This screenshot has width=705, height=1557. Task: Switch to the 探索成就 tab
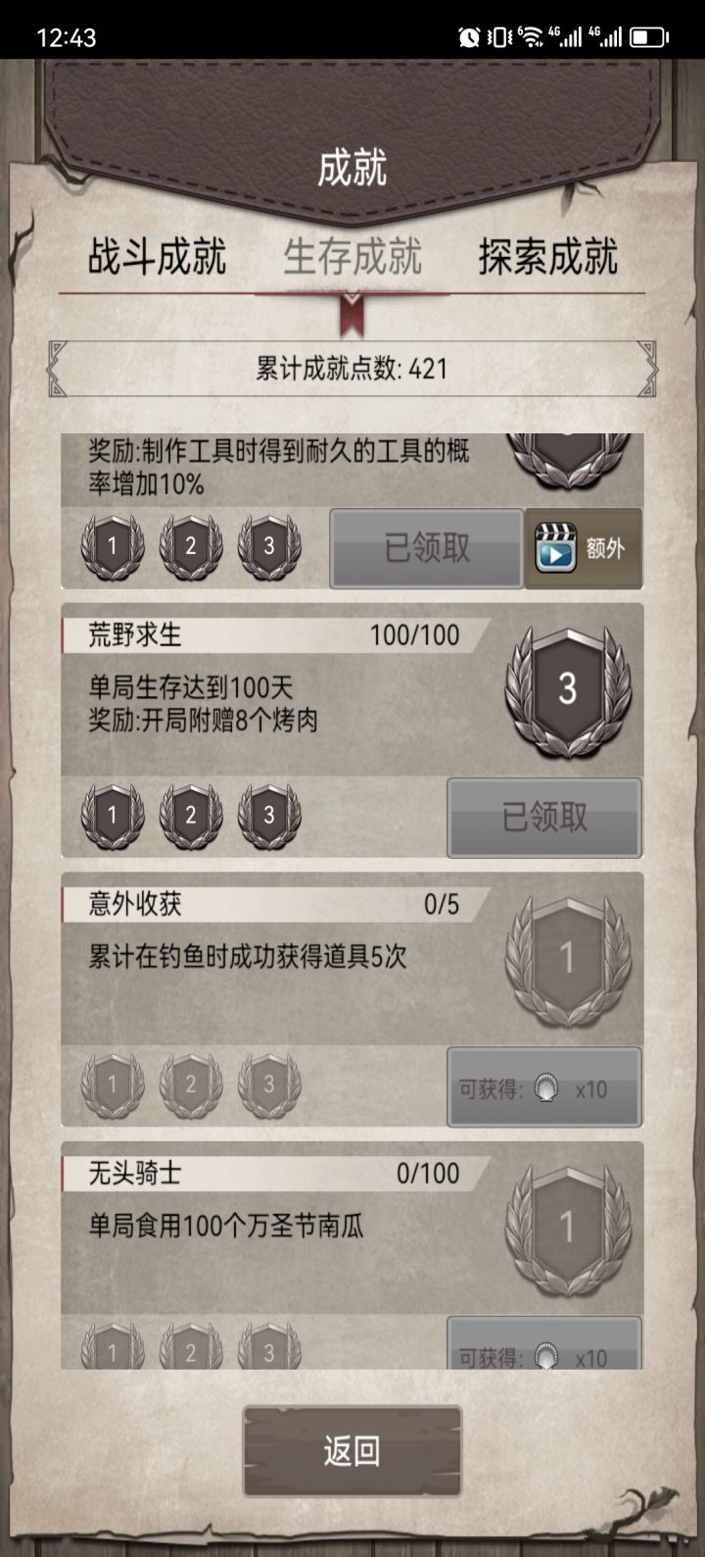pyautogui.click(x=548, y=257)
